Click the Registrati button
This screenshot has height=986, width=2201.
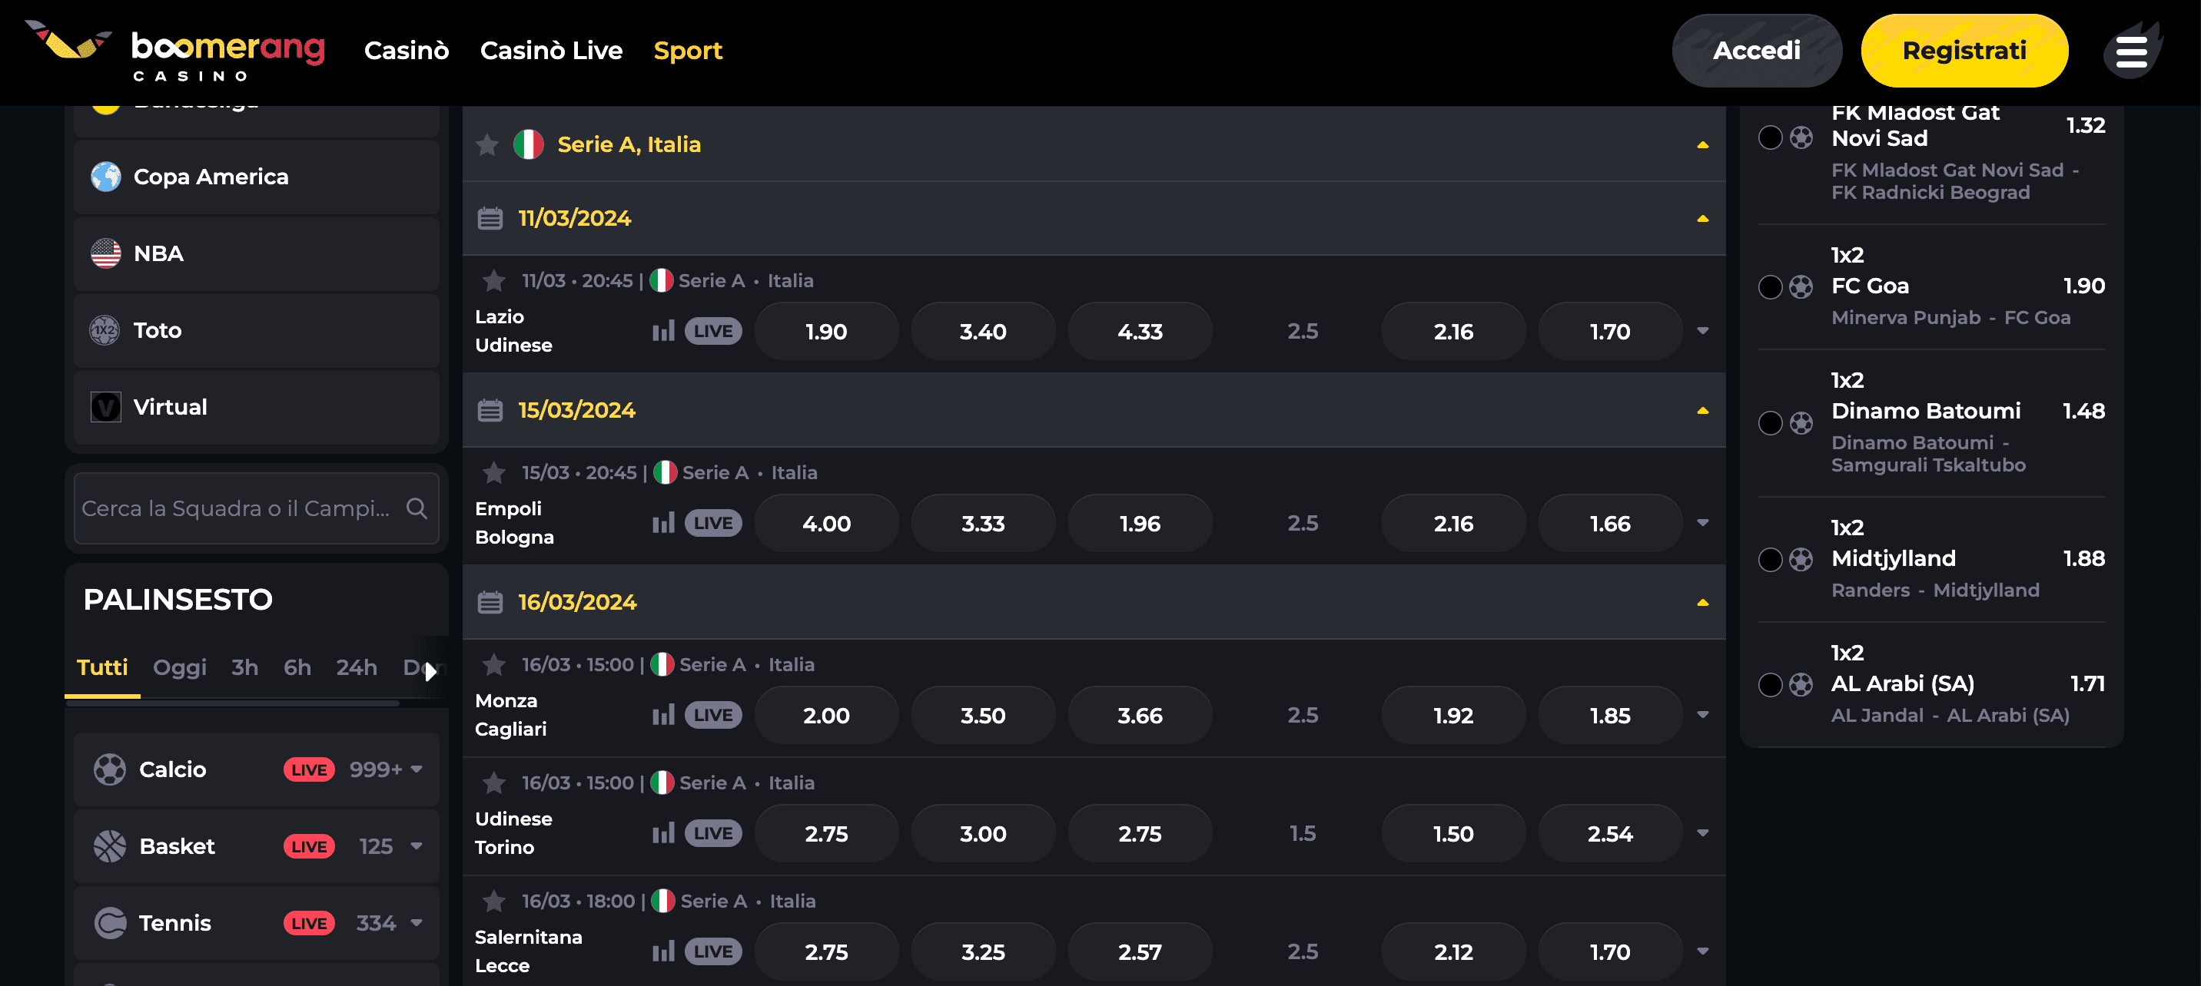1964,51
